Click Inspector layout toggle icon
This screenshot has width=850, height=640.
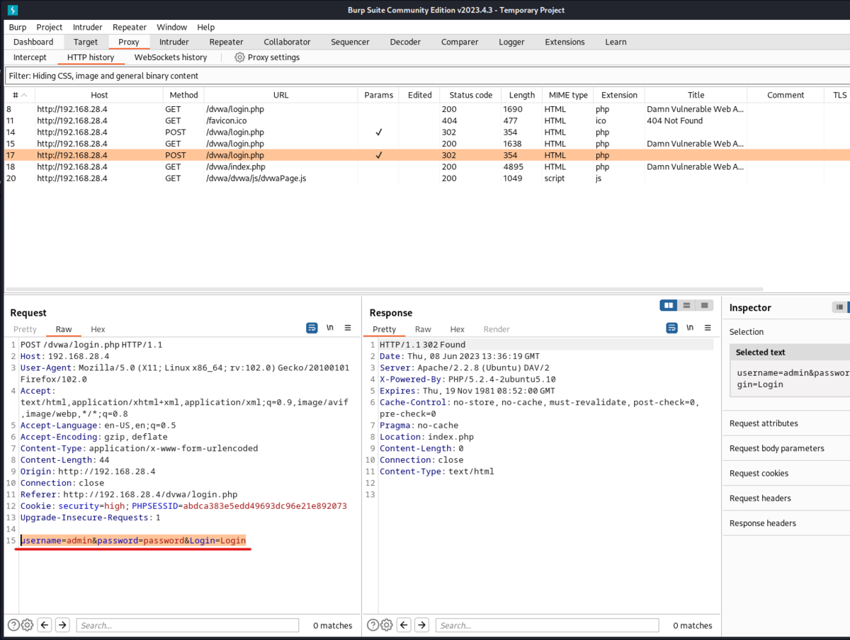(x=839, y=307)
